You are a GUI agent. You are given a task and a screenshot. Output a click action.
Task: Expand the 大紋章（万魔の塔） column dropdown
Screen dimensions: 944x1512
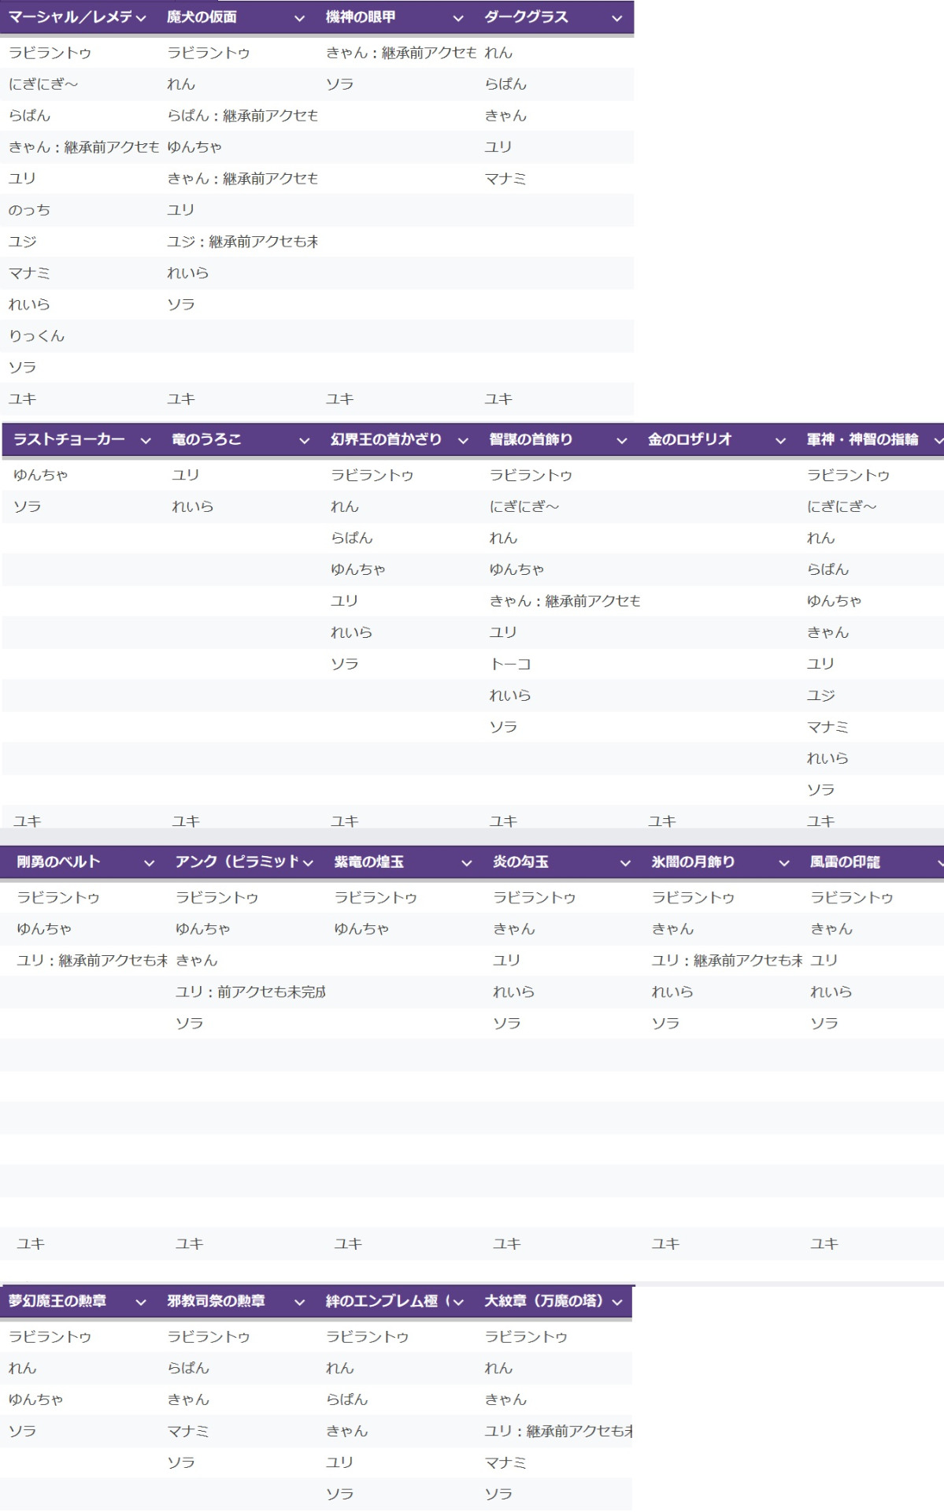point(616,1302)
